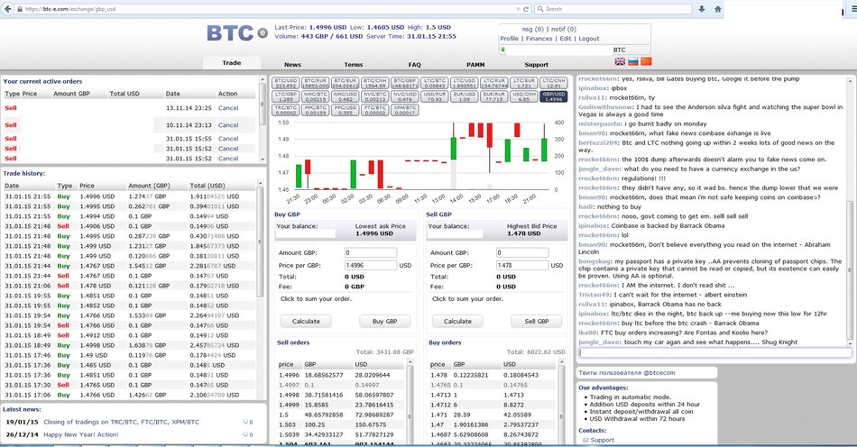Open the PAMM tab

click(x=475, y=64)
